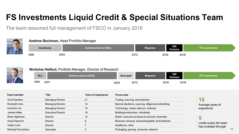Select the 5 credit cycles statistic
Screen dimensions: 239x134
[213, 122]
